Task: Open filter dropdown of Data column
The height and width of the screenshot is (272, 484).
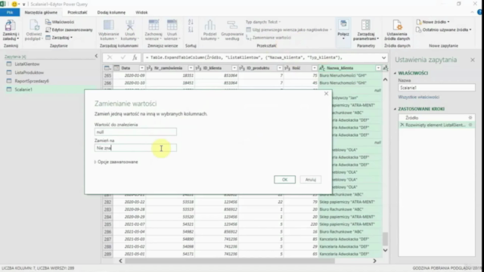Action: (142, 68)
